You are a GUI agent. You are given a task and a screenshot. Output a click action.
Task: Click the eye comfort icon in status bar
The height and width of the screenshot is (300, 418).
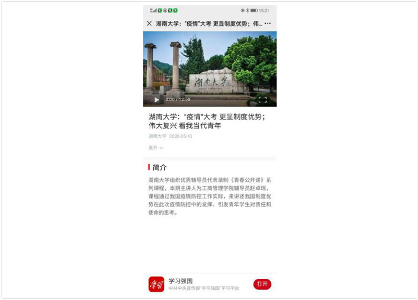pos(242,10)
